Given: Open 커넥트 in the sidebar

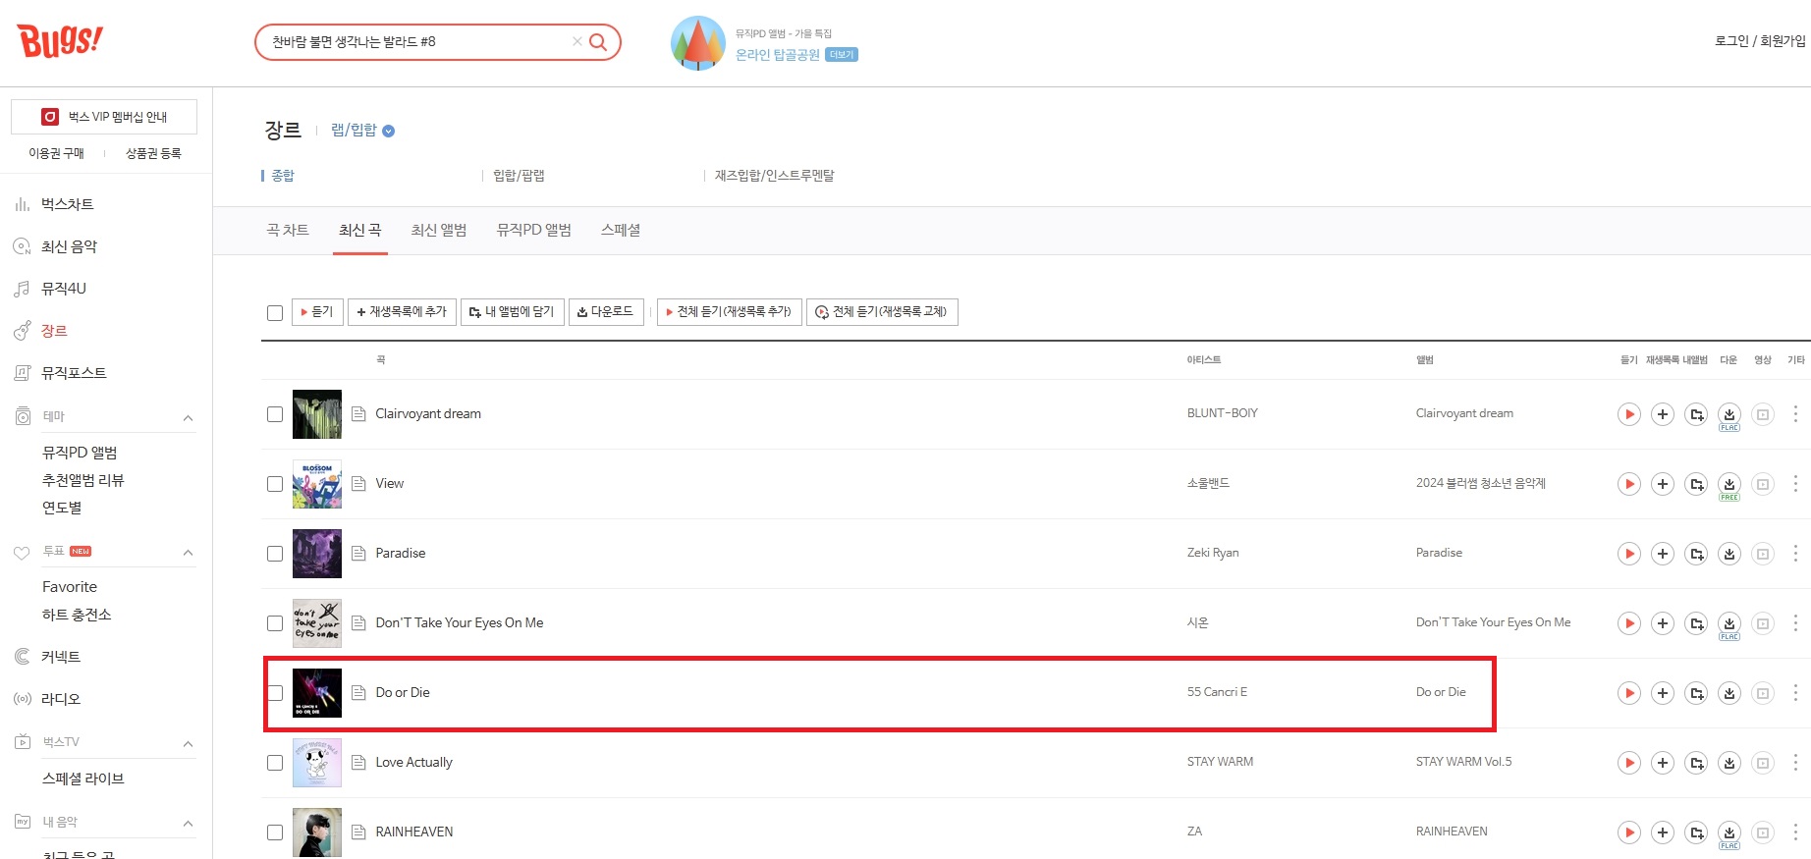Looking at the screenshot, I should [61, 657].
